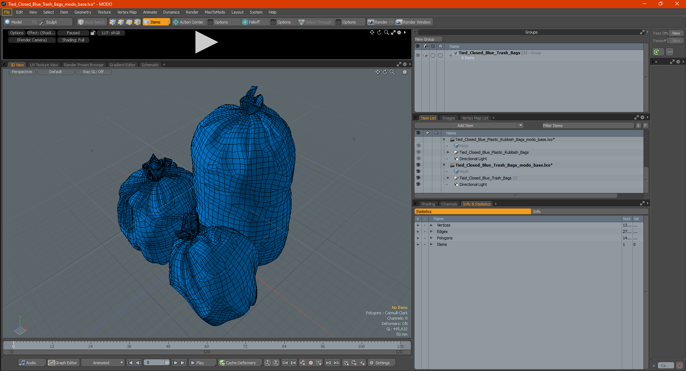Switch to Gradient Editor tab
Screen dimensions: 686x371
pos(123,65)
